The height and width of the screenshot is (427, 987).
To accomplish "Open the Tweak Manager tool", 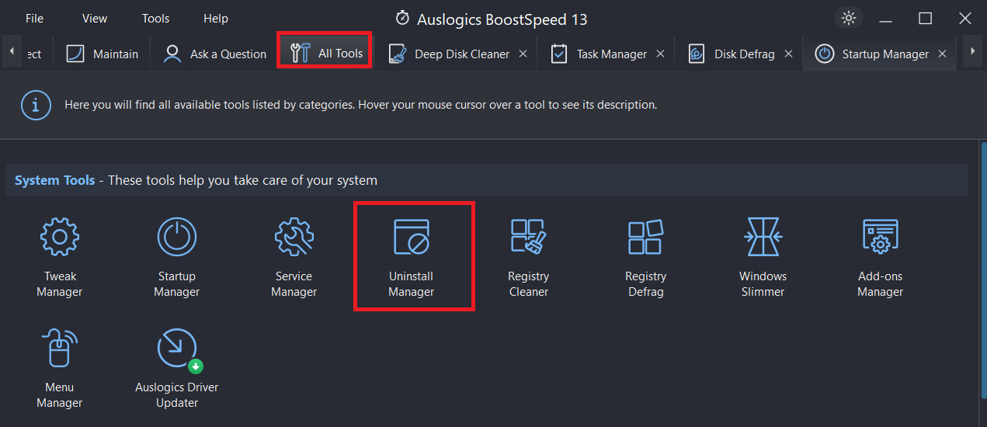I will [x=60, y=257].
